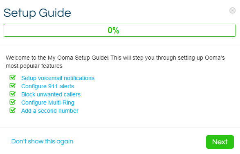This screenshot has height=154, width=240.
Task: Go to Block unwanted callers
Action: click(x=51, y=94)
